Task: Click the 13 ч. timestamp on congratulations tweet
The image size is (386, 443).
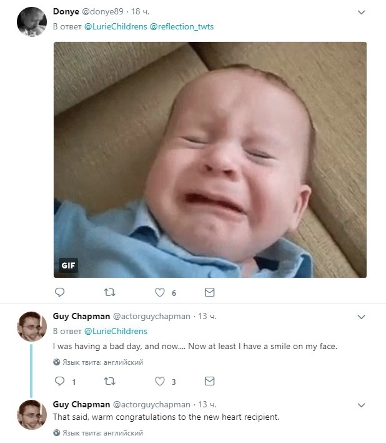Action: (207, 405)
